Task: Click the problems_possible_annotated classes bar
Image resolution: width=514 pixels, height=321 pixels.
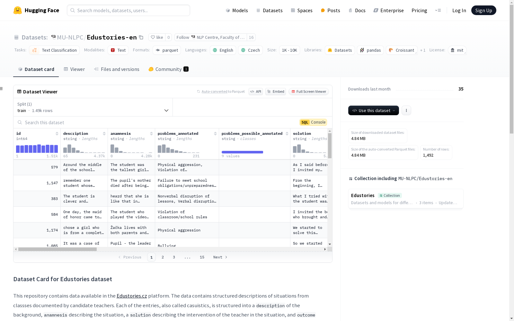Action: 242,152
